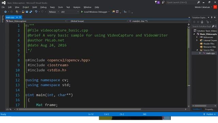Open the File menu

(x=3, y=7)
